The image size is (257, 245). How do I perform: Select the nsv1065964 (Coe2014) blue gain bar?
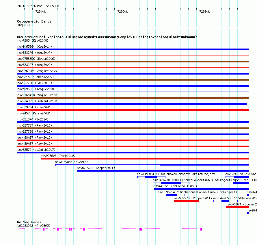click(133, 49)
